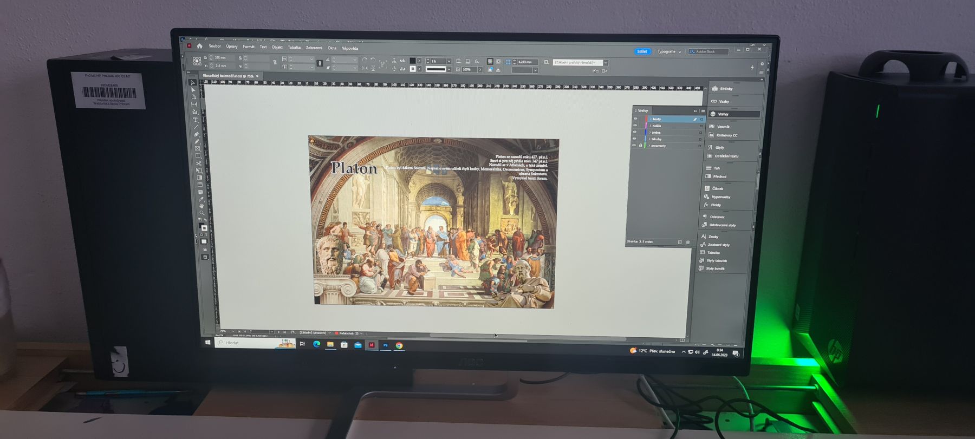Pick the Scissors tool

coord(198,163)
